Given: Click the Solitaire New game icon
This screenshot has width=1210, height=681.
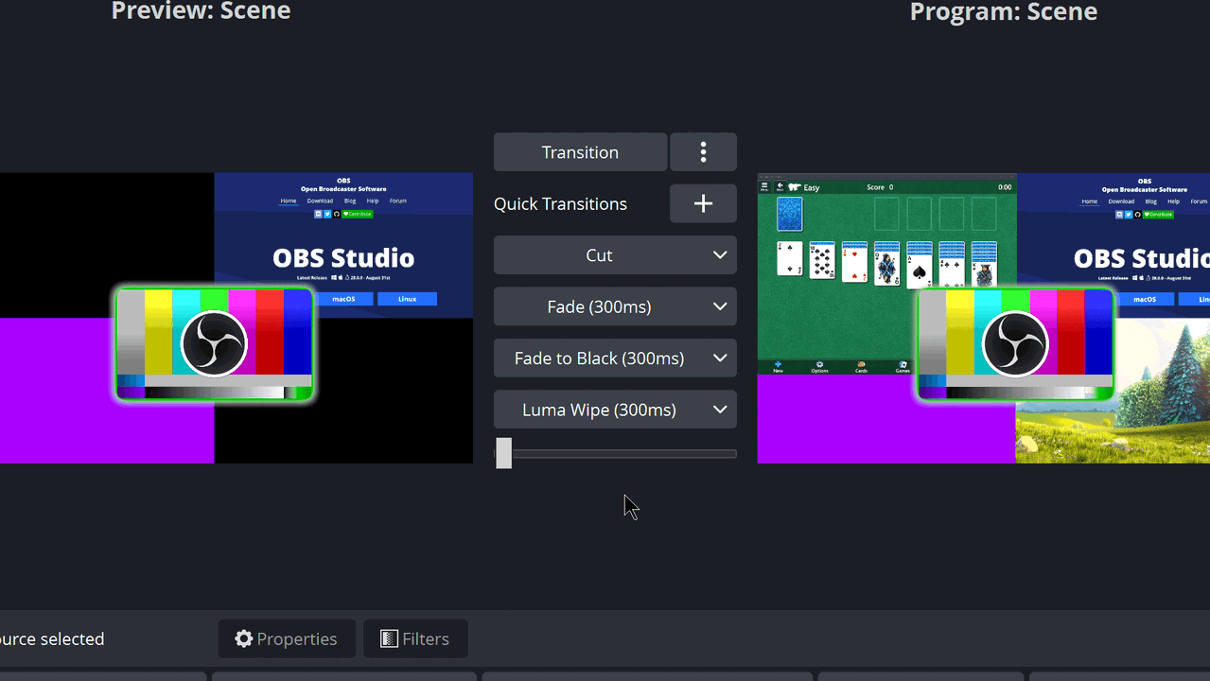Looking at the screenshot, I should pyautogui.click(x=778, y=366).
